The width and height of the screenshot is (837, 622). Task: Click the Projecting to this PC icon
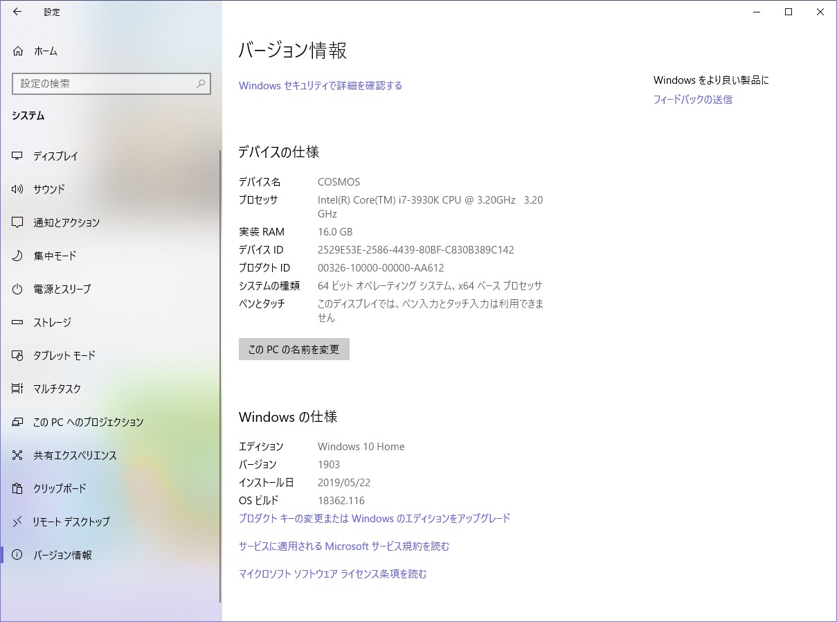point(18,422)
